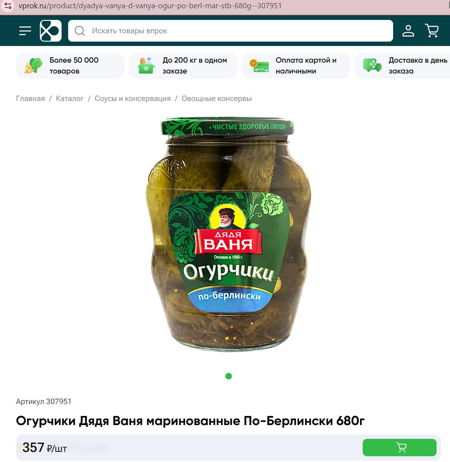The image size is (450, 462).
Task: Click the Vprok clover logo
Action: pyautogui.click(x=51, y=31)
